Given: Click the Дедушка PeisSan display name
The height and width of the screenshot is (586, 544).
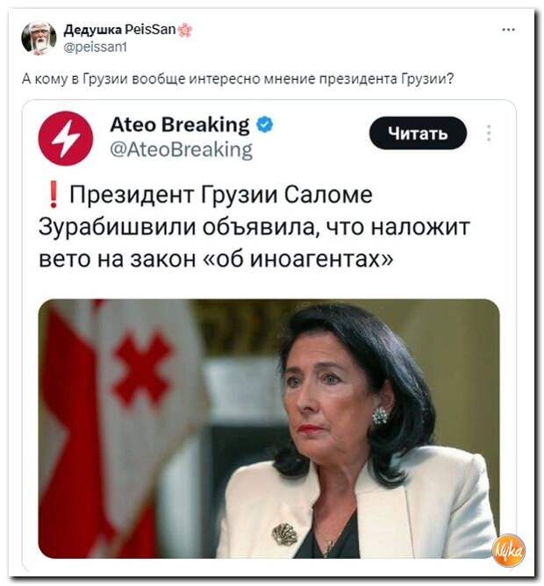Looking at the screenshot, I should coord(119,29).
